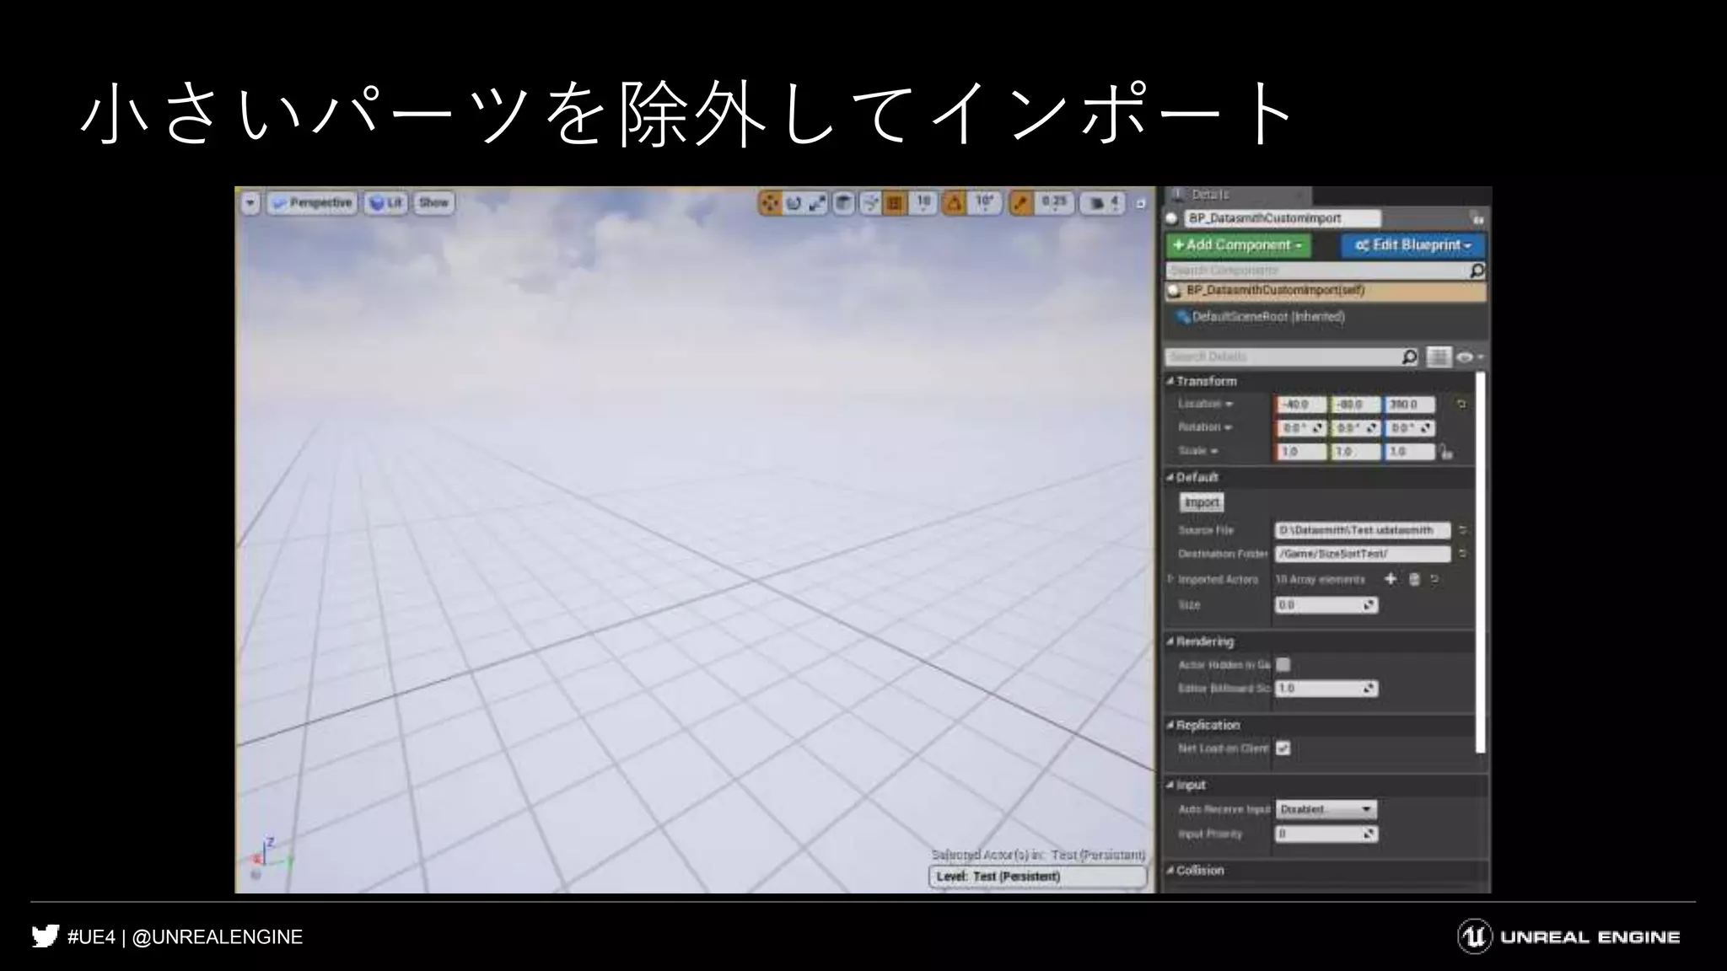Open camera speed setting 4
1727x971 pixels.
pyautogui.click(x=1103, y=203)
